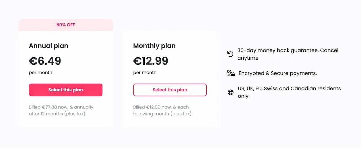This screenshot has height=149, width=361.
Task: Click the Encrypted & Secure payments text
Action: (x=277, y=73)
